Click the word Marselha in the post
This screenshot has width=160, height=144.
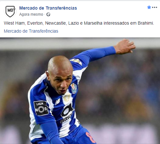(x=93, y=23)
